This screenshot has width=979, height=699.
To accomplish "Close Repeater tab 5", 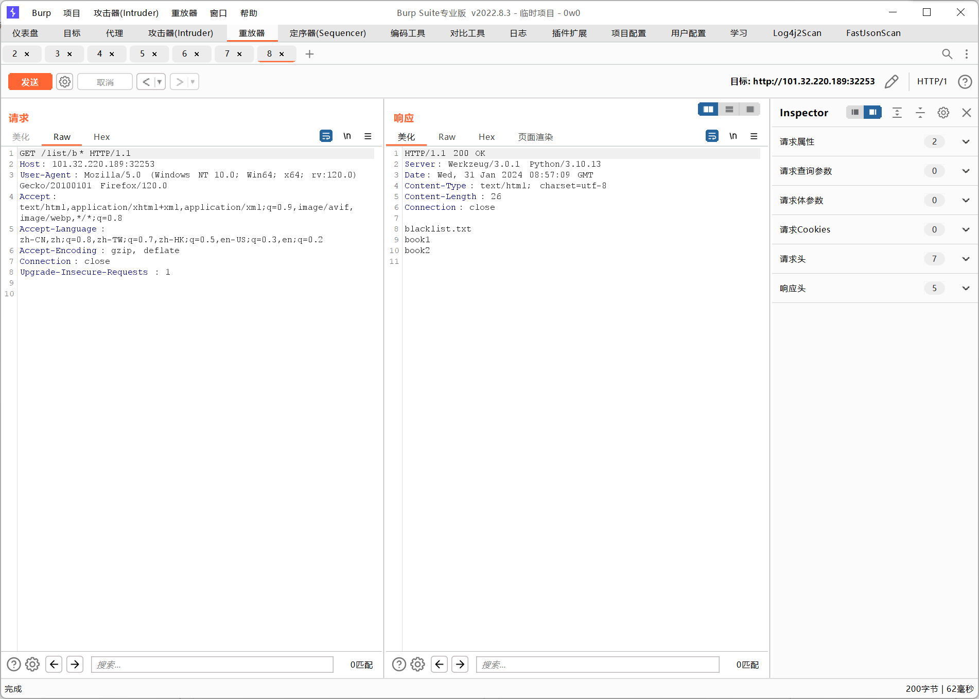I will pyautogui.click(x=154, y=53).
